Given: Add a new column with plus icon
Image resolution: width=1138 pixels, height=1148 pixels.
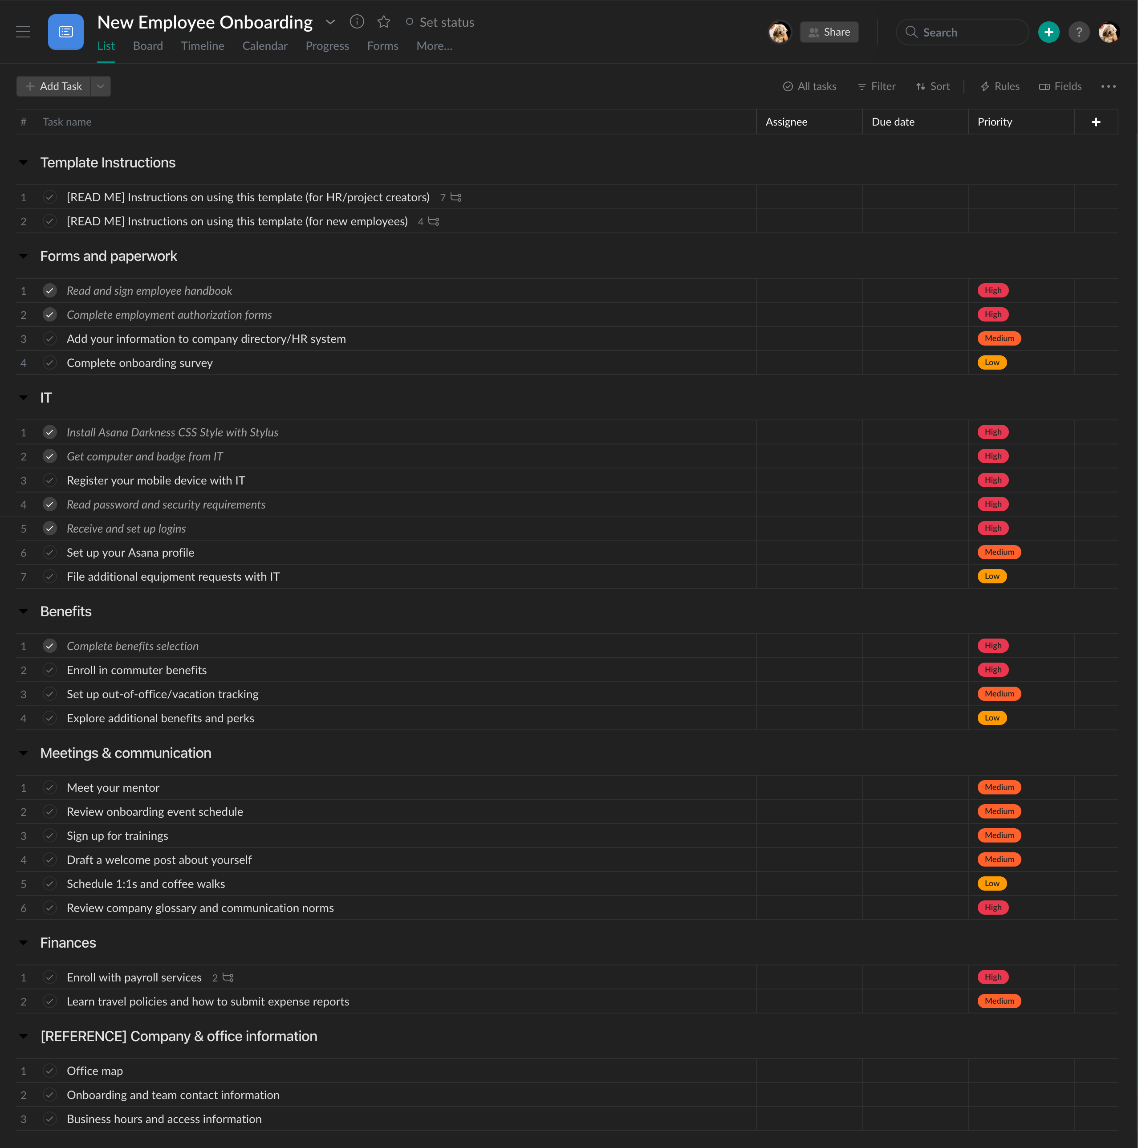Looking at the screenshot, I should [x=1096, y=122].
